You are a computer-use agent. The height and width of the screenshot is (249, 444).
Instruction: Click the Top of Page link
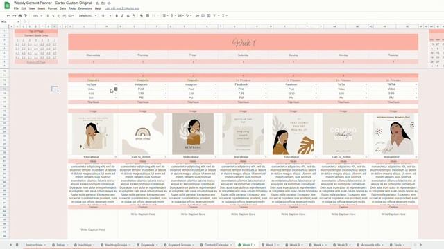(x=36, y=31)
